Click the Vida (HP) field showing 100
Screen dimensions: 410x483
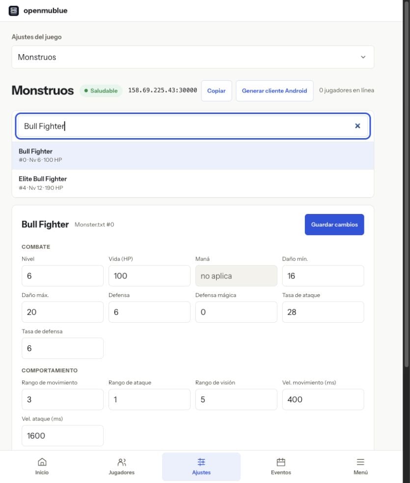click(x=149, y=276)
